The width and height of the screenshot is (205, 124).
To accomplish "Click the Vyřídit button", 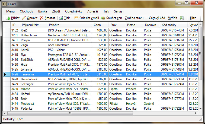I will pyautogui.click(x=172, y=18).
